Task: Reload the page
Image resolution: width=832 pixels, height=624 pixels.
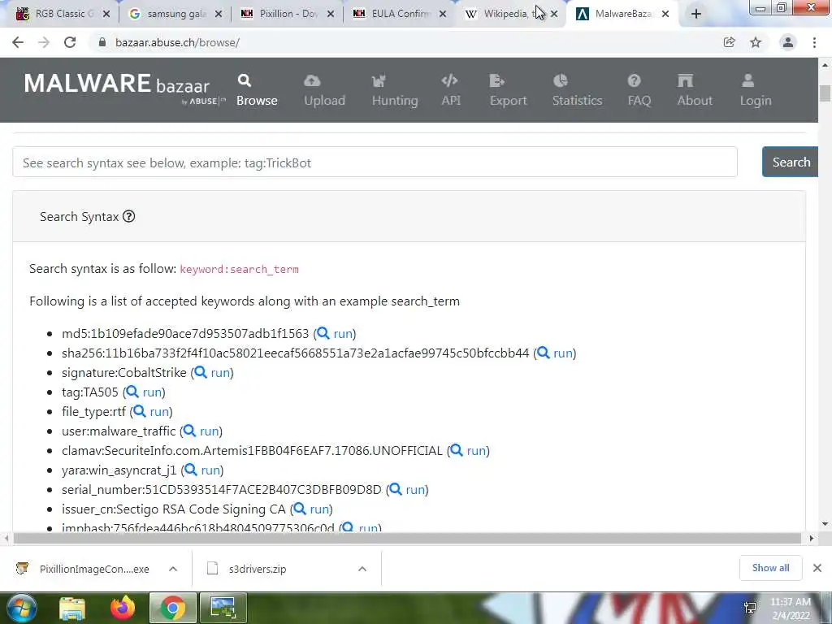Action: pyautogui.click(x=70, y=42)
